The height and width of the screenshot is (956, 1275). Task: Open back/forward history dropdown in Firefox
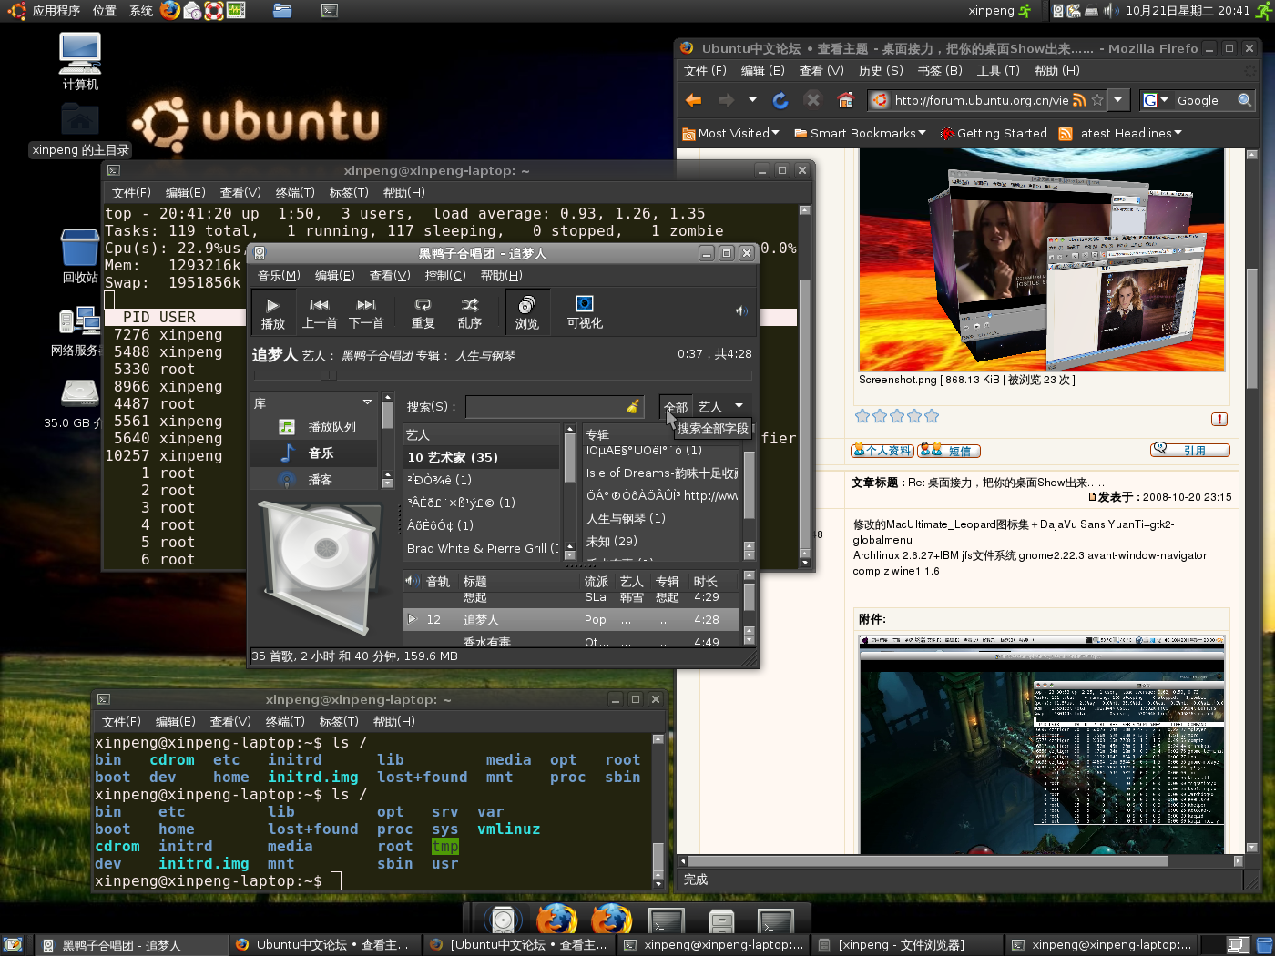tap(752, 100)
